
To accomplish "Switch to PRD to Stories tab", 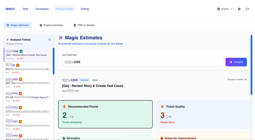I will point(84,25).
